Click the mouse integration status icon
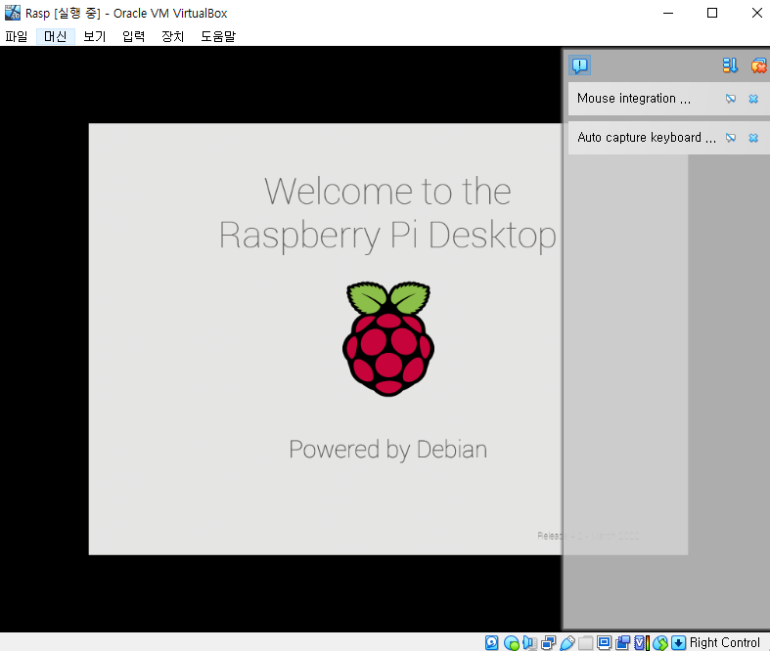 click(x=660, y=642)
